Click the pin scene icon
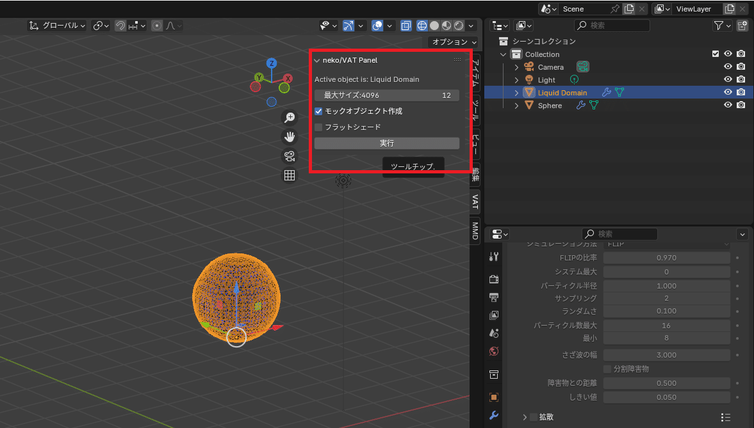 (x=615, y=9)
